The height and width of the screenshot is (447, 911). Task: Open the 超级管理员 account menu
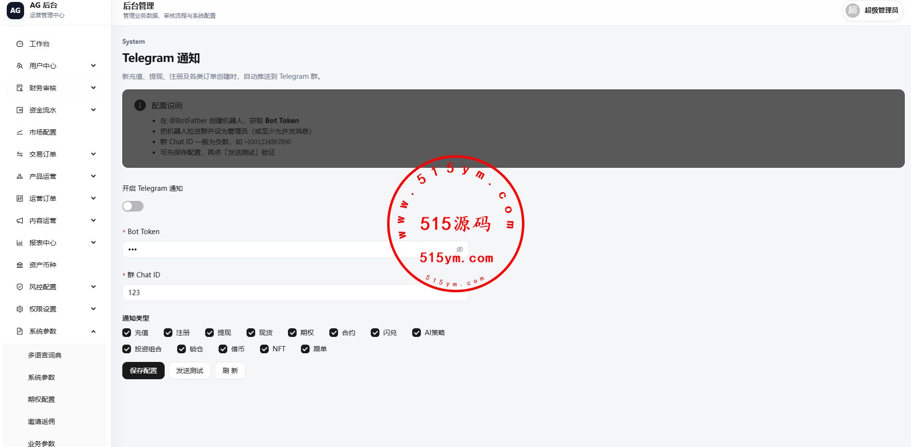click(x=873, y=10)
